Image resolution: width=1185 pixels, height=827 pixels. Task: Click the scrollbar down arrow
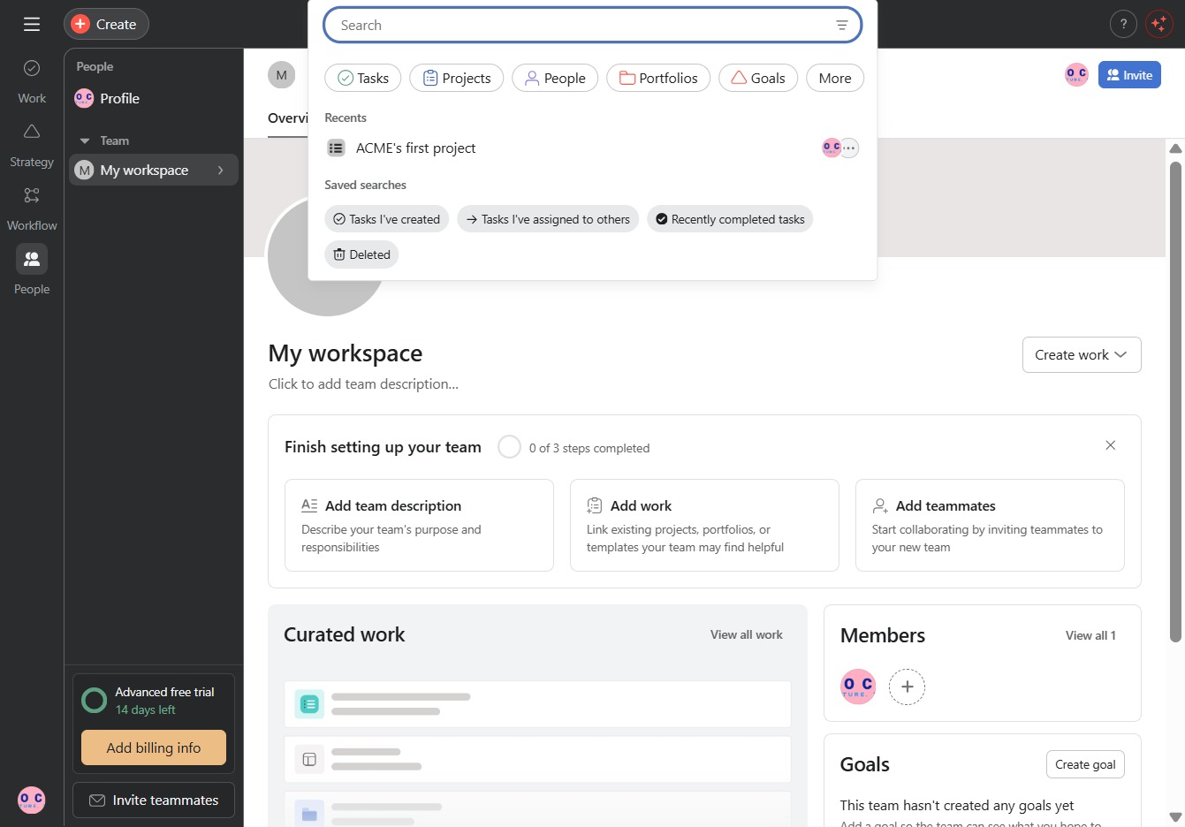(x=1175, y=817)
